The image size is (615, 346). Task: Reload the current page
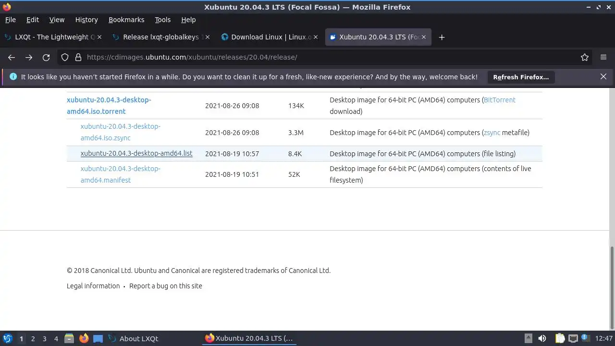point(46,57)
